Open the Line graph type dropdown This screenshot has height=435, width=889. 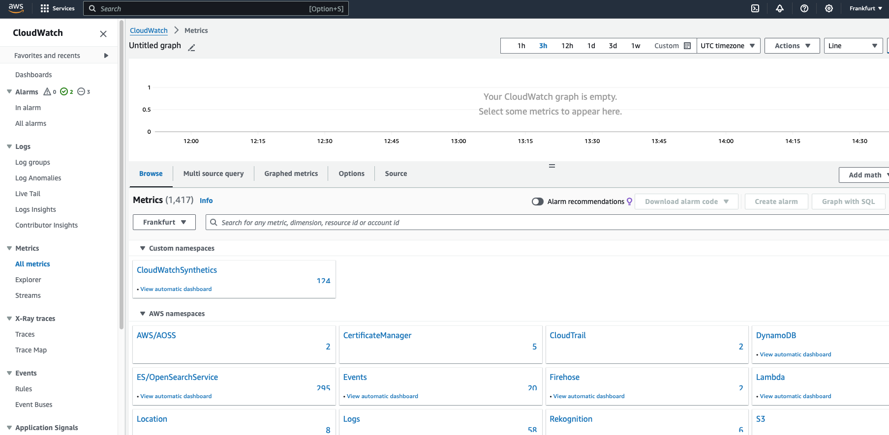(853, 46)
